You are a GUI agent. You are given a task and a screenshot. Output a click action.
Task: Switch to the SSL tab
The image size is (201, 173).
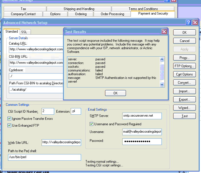coord(24,32)
